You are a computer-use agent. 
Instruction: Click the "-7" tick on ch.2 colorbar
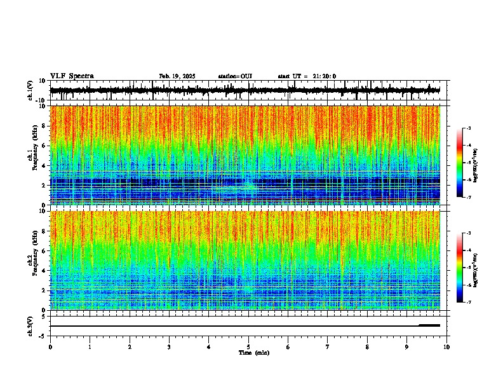pos(469,302)
